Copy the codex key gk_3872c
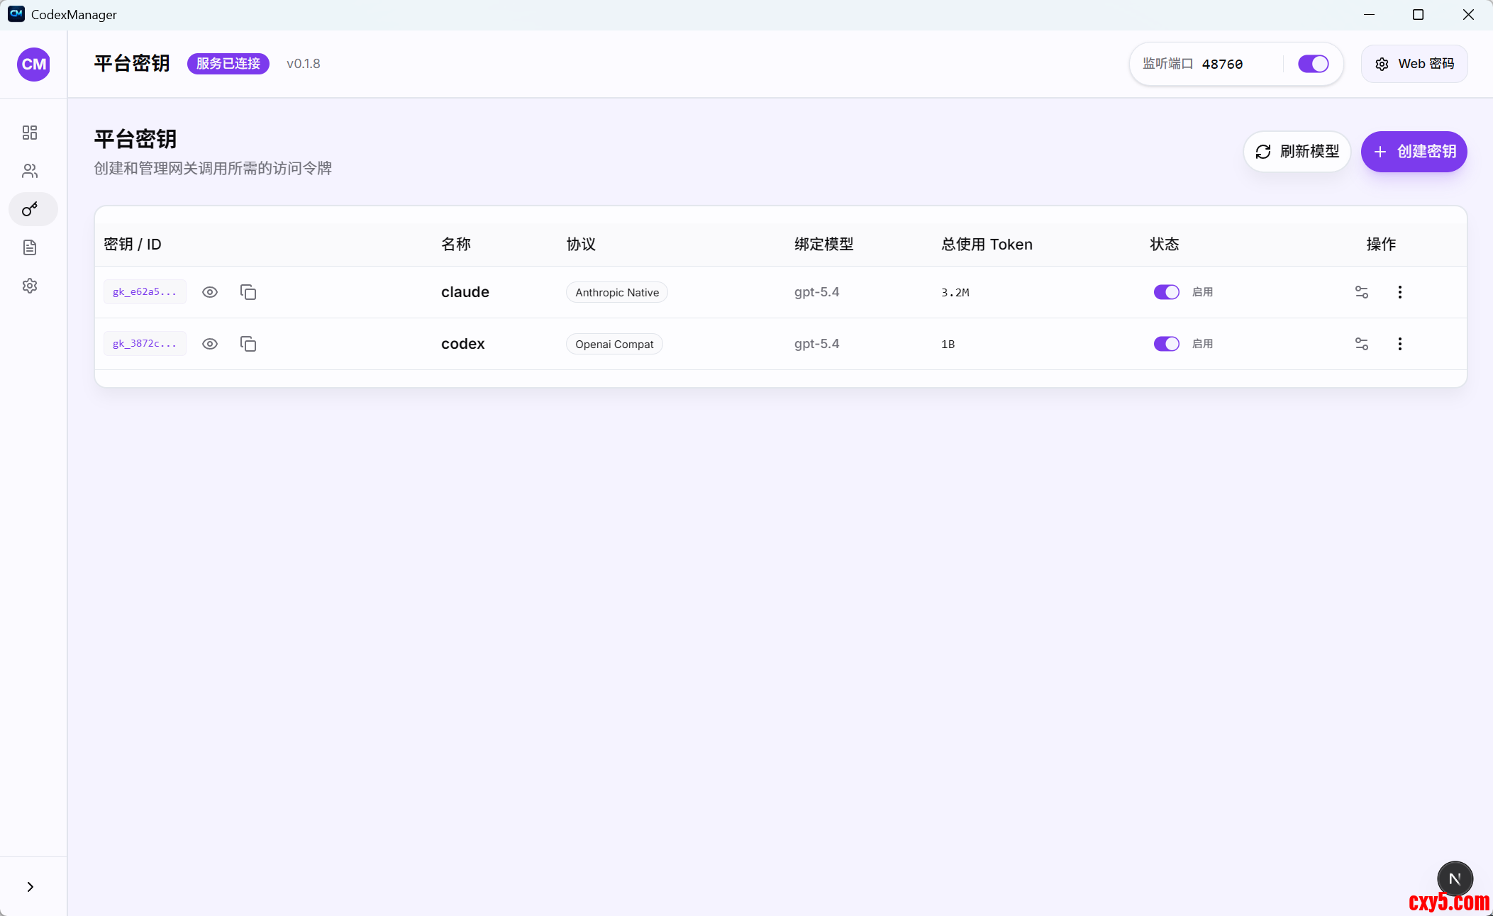Viewport: 1493px width, 916px height. click(248, 344)
